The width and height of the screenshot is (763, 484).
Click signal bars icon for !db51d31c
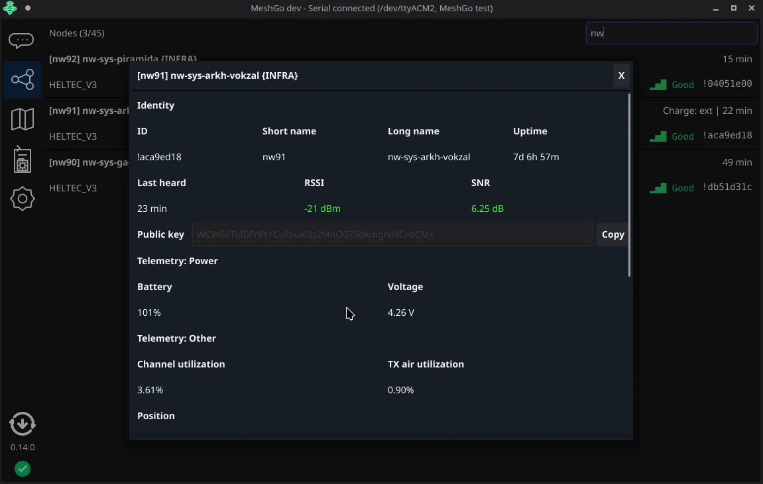click(x=658, y=187)
